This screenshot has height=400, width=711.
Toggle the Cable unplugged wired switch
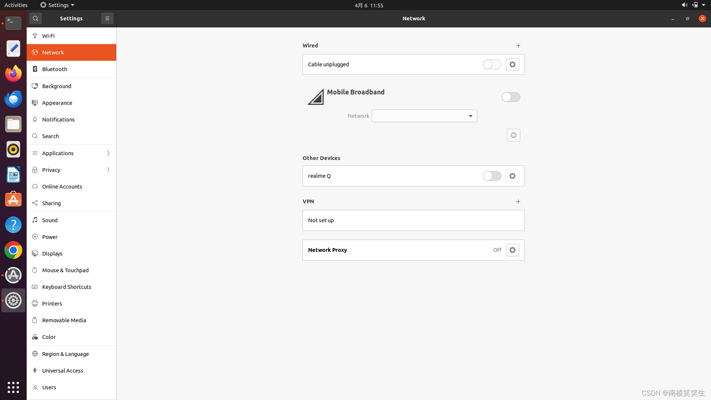click(492, 64)
